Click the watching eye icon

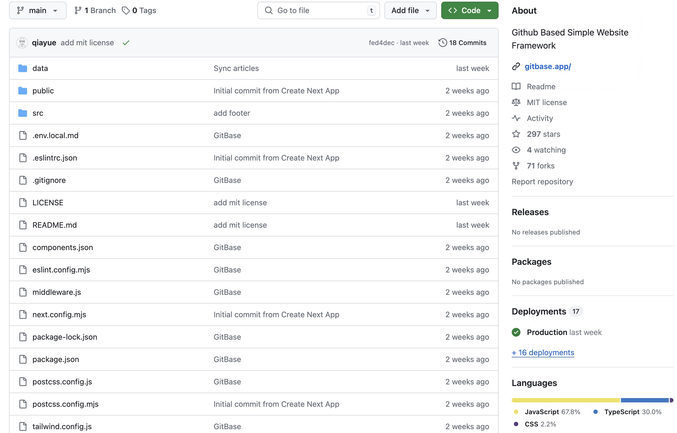coord(517,149)
